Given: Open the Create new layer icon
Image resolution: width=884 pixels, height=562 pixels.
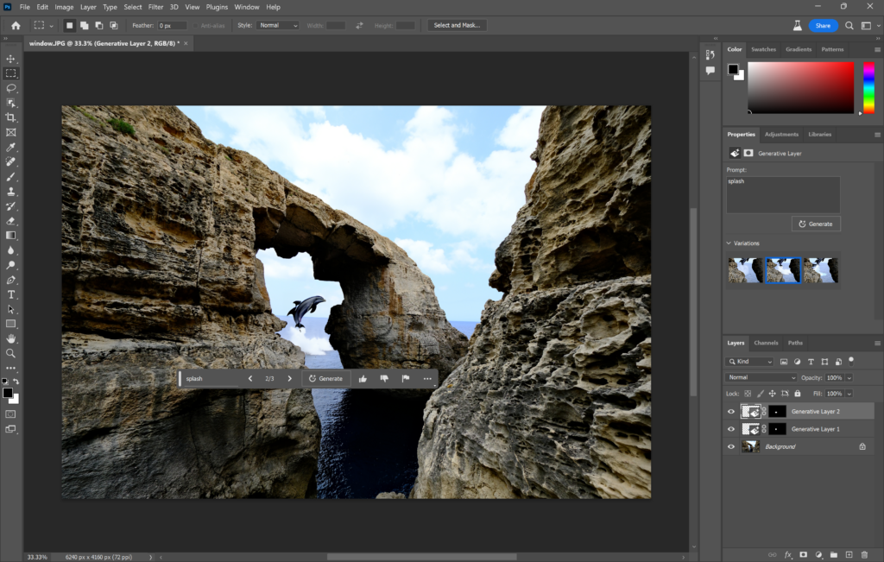Looking at the screenshot, I should [848, 555].
